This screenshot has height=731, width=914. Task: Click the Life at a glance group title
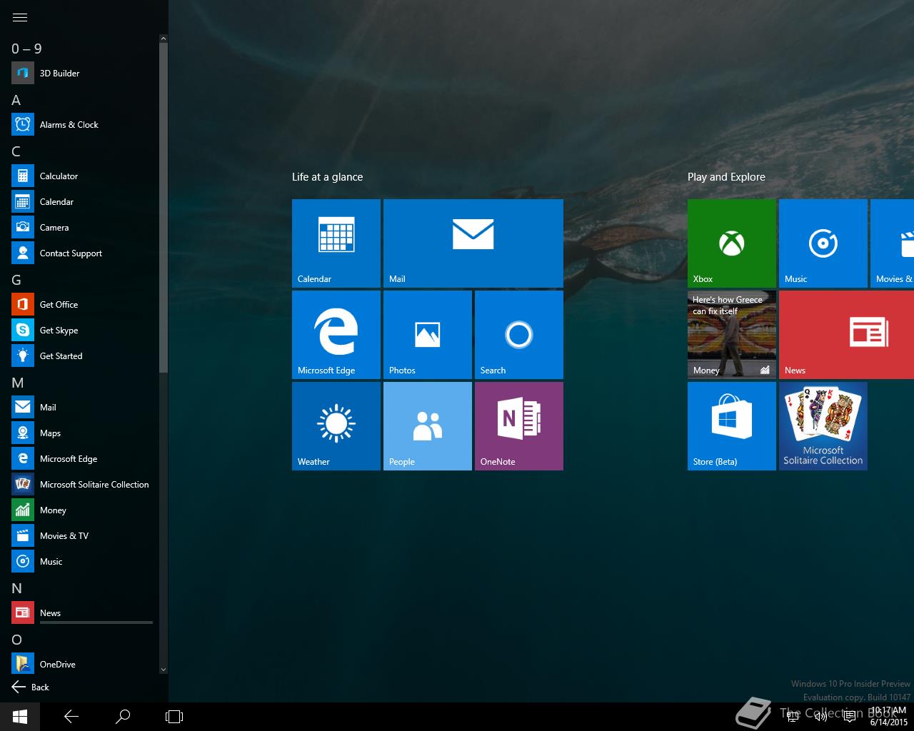(x=327, y=177)
